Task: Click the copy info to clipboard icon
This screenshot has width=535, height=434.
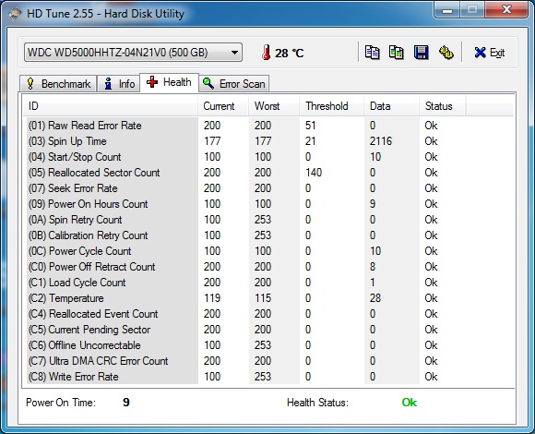Action: (372, 53)
